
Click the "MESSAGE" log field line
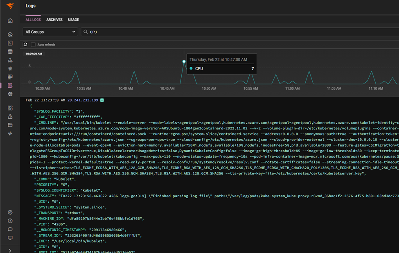216,196
